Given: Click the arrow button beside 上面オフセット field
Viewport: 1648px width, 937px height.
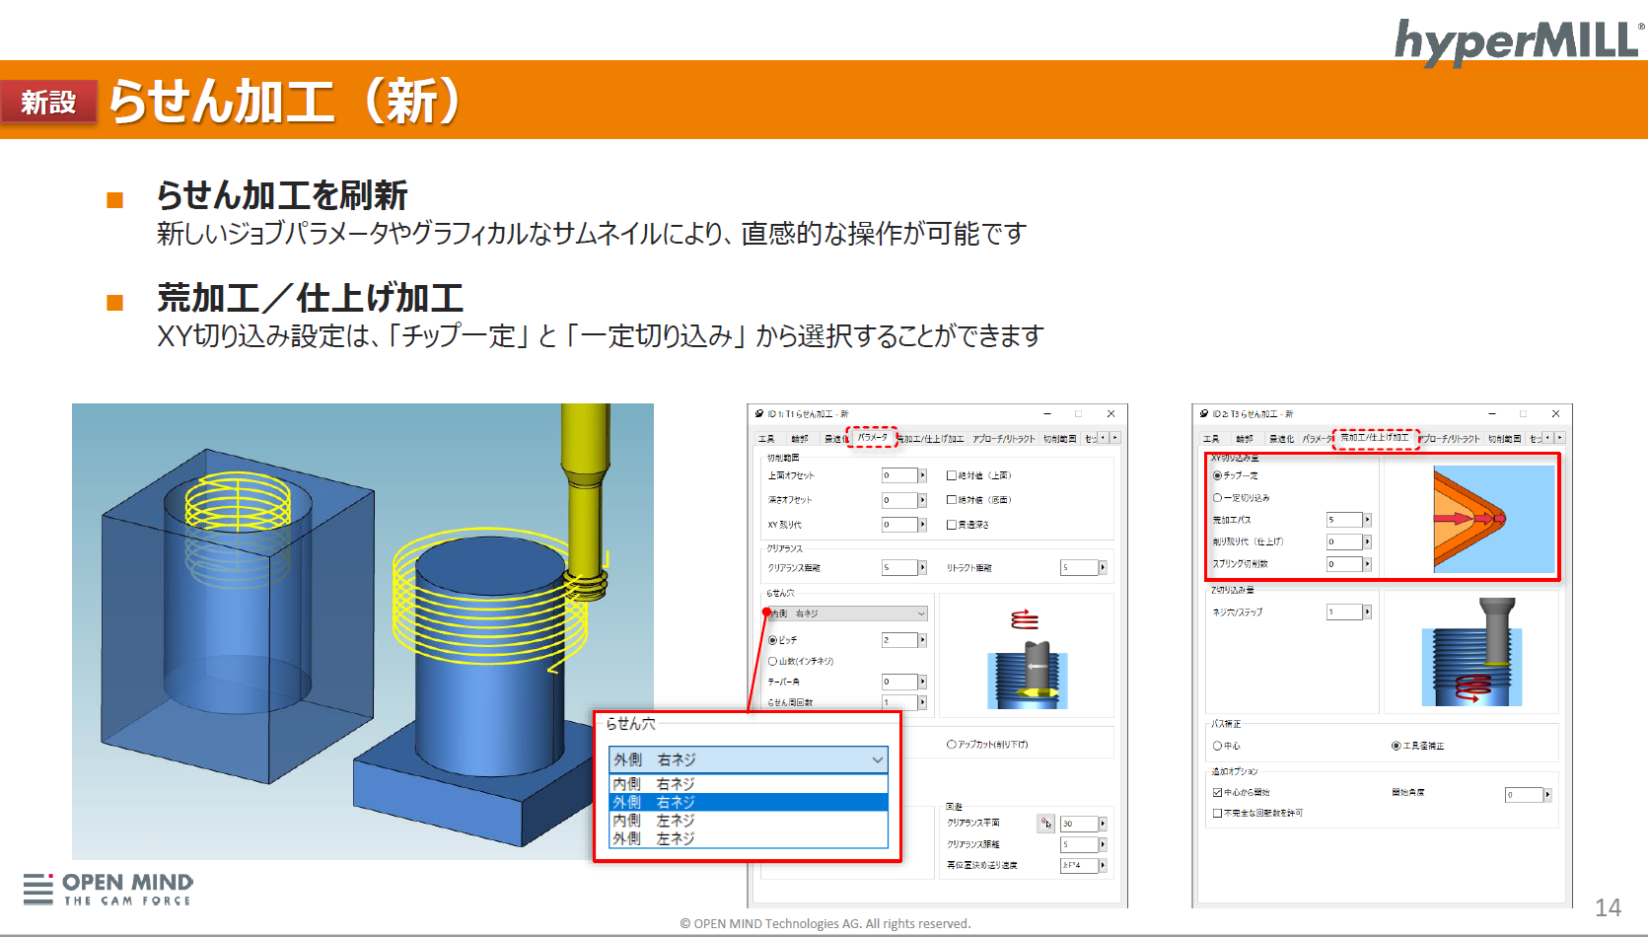Looking at the screenshot, I should tap(922, 475).
